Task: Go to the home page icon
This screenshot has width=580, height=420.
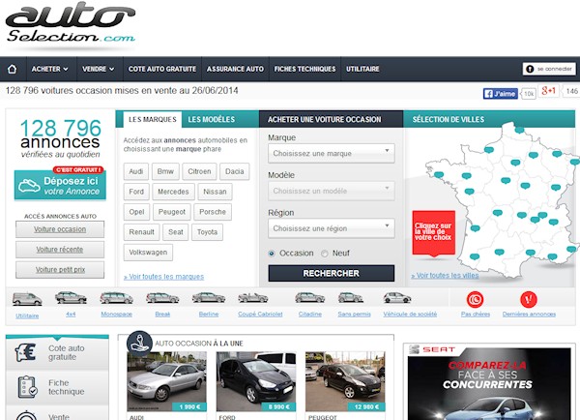Action: [x=13, y=69]
